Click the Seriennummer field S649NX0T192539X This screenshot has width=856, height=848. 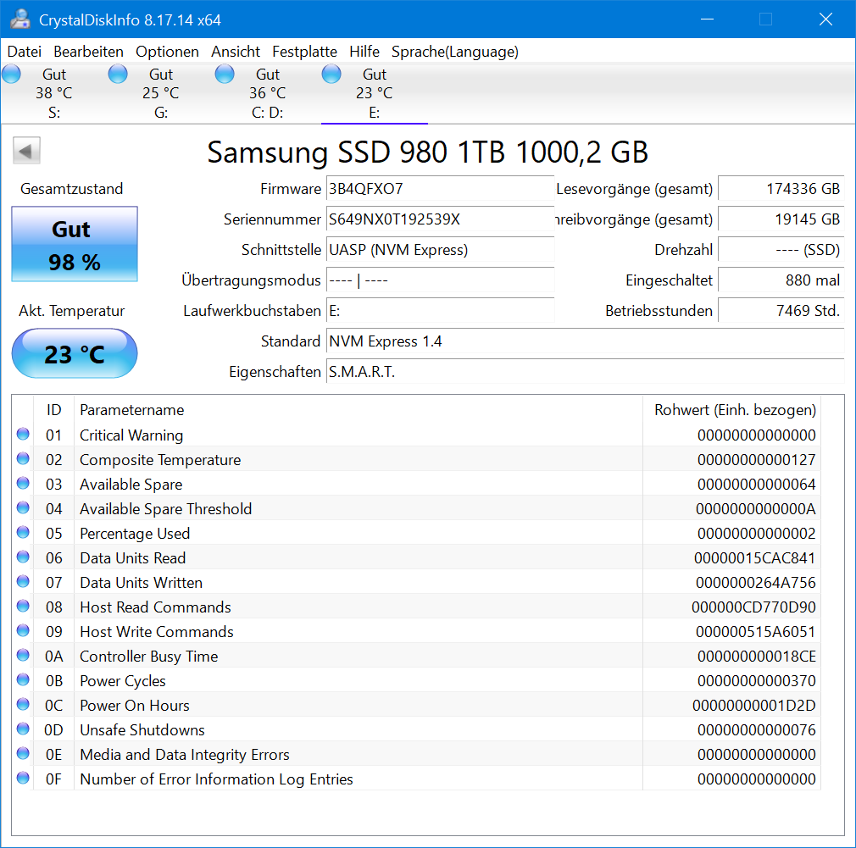[x=440, y=219]
